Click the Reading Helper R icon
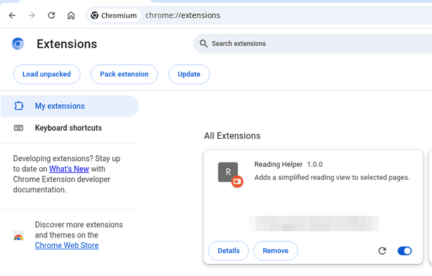 point(228,172)
